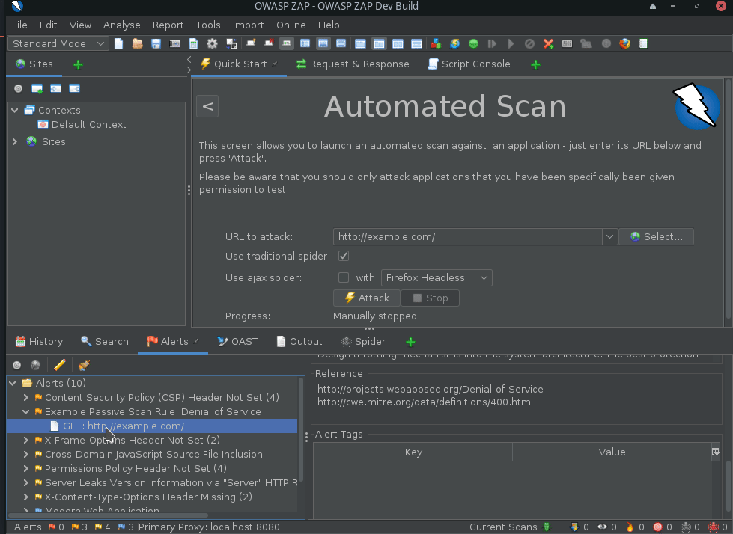The width and height of the screenshot is (733, 534).
Task: Click the Delete All Alerts broom icon
Action: coord(84,365)
